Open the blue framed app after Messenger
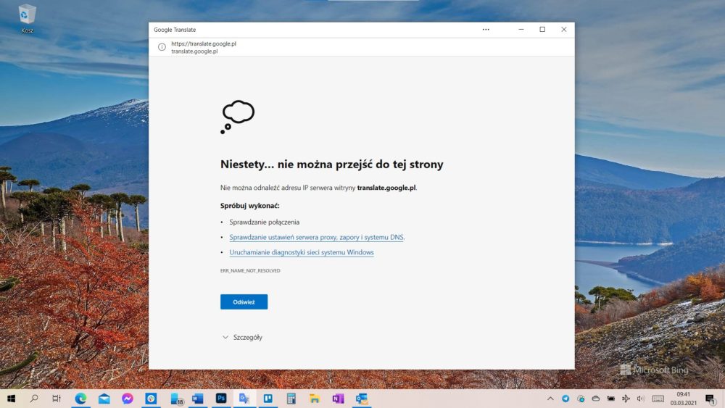This screenshot has width=725, height=408. tap(151, 399)
